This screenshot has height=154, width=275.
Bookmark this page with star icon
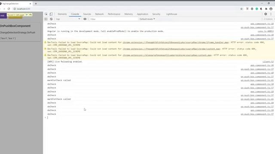pyautogui.click(x=241, y=9)
